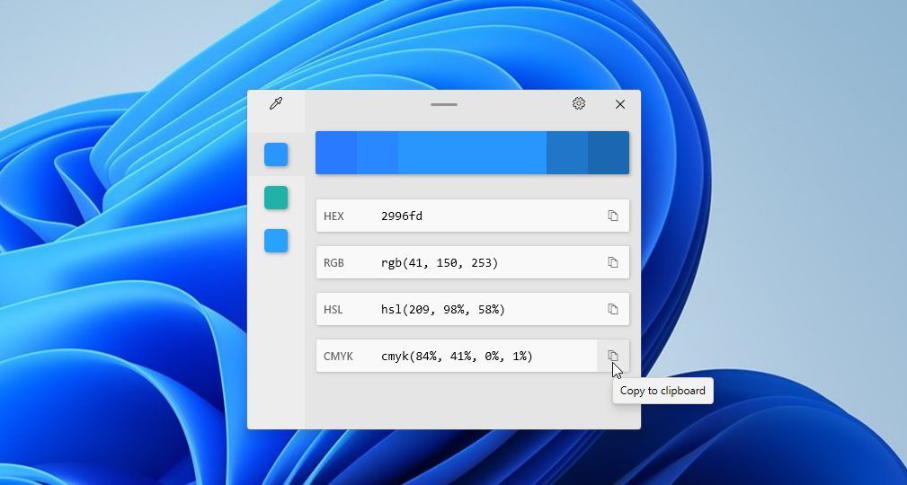Copy the CMYK value to clipboard
The width and height of the screenshot is (907, 485).
point(613,356)
